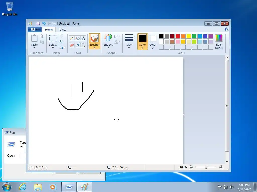Screen dimensions: 257x192
Task: Expand the Select dropdown arrow
Action: pos(53,48)
